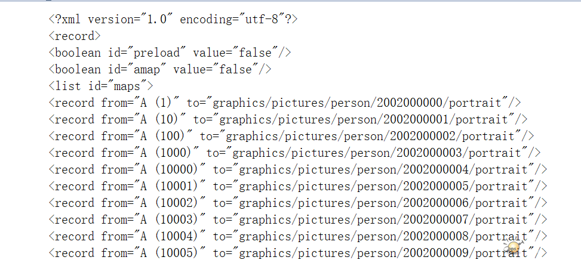This screenshot has width=581, height=260.
Task: Click the floating PPS orb icon
Action: 514,247
